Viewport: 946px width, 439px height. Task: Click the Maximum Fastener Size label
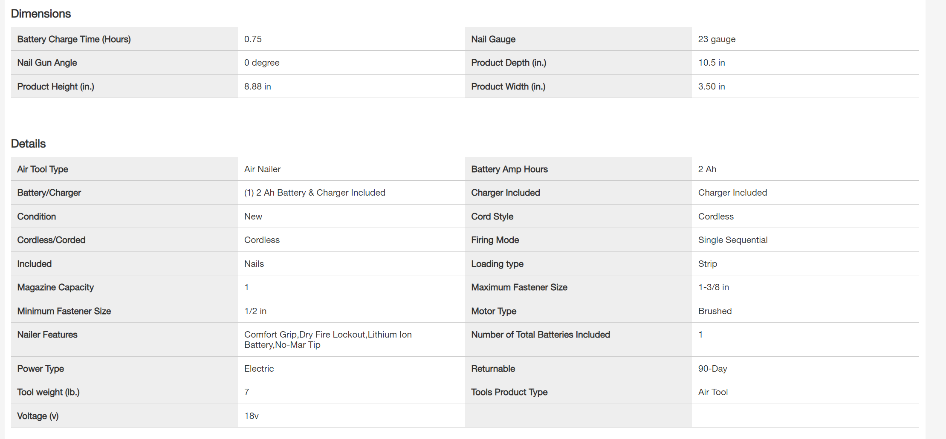[x=519, y=287]
